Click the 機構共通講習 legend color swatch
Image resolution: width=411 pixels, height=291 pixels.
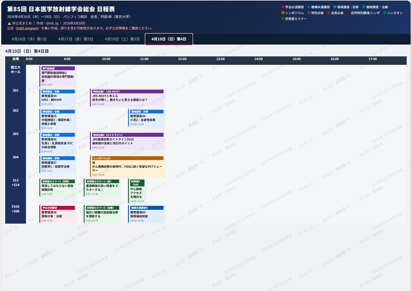pyautogui.click(x=309, y=7)
